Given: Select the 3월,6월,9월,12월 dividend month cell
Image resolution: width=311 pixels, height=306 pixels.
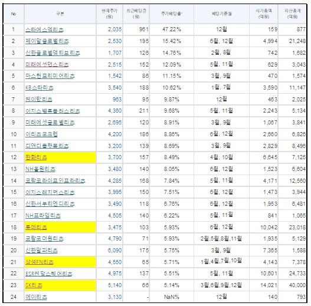Looking at the screenshot, I should (x=221, y=285).
